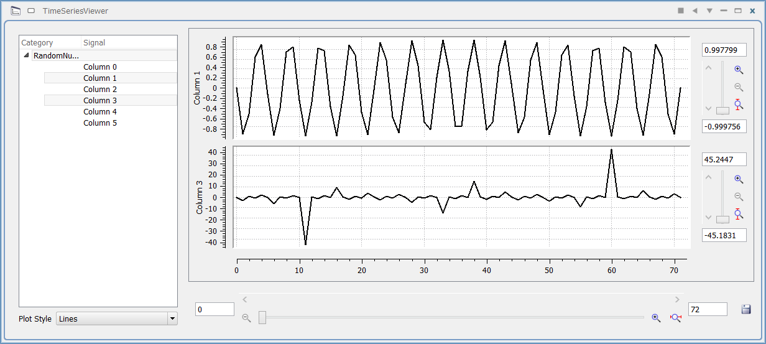This screenshot has width=766, height=344.
Task: Click the Column 3 plot y-axis label
Action: point(200,197)
